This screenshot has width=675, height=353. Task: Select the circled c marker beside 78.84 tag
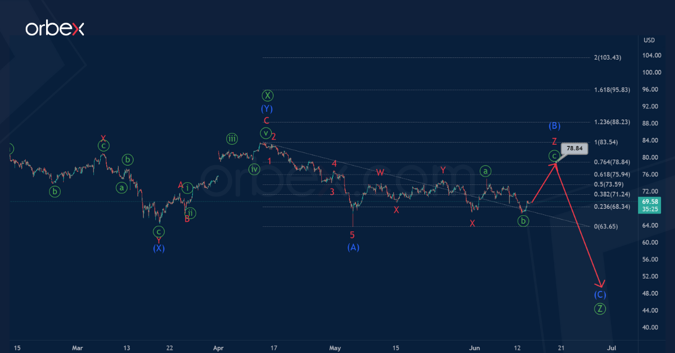(x=554, y=155)
